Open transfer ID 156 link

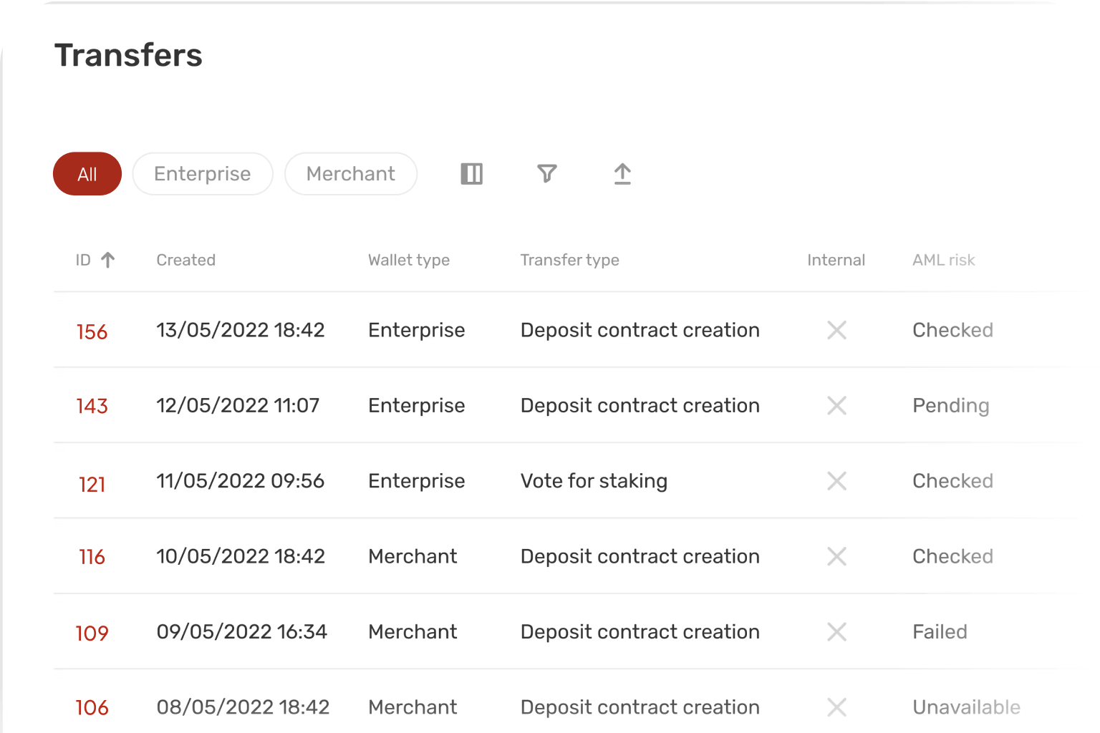[x=92, y=332]
